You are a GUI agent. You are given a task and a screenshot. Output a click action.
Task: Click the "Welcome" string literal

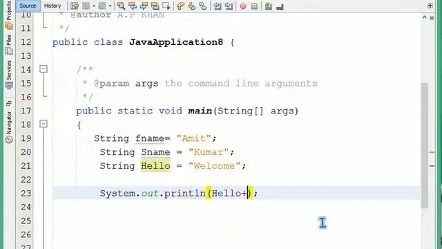tap(214, 166)
